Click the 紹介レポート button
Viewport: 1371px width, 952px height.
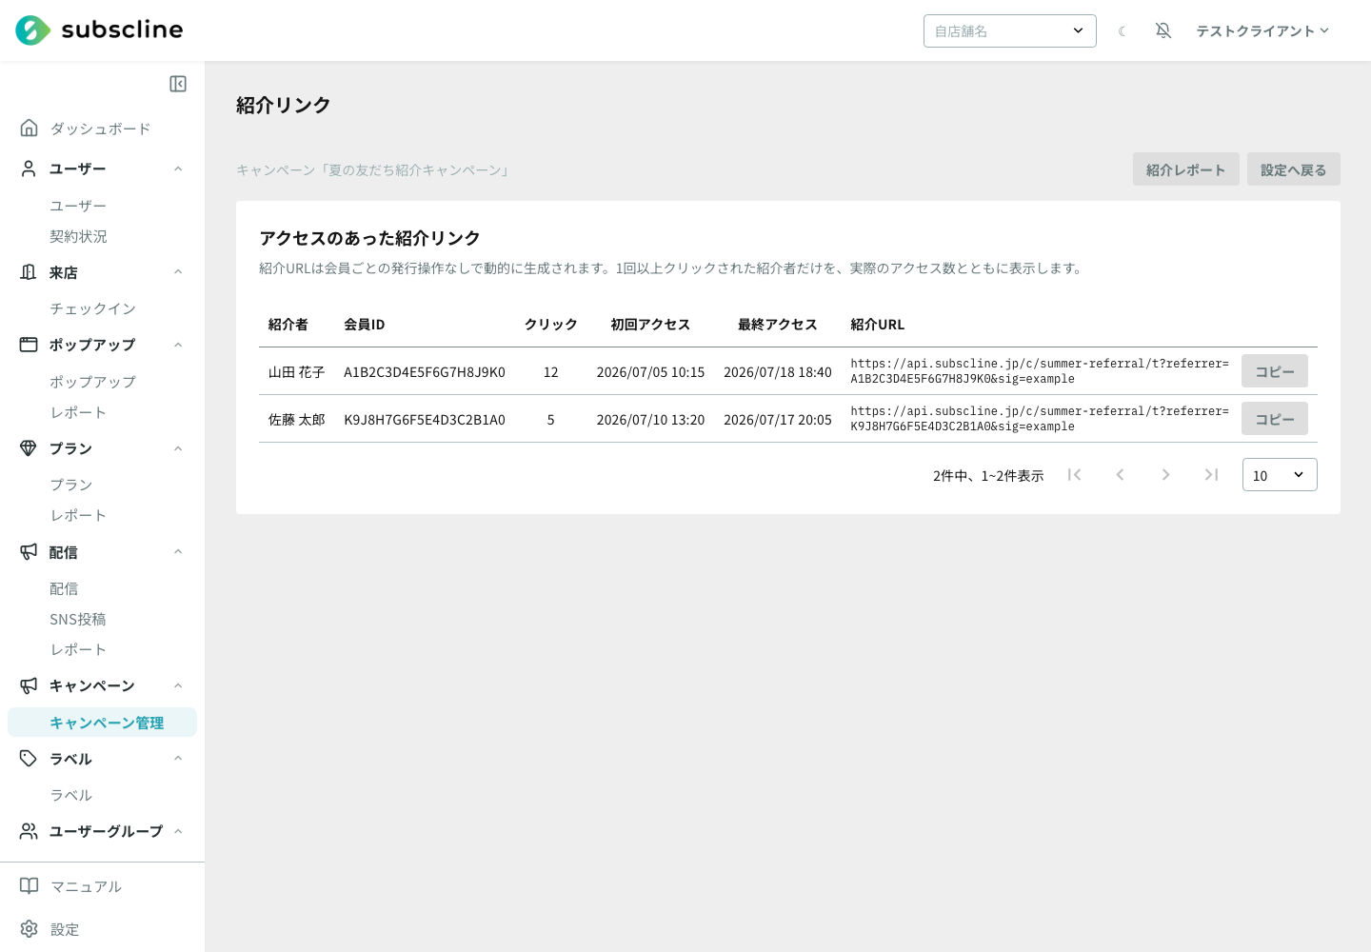(x=1186, y=169)
